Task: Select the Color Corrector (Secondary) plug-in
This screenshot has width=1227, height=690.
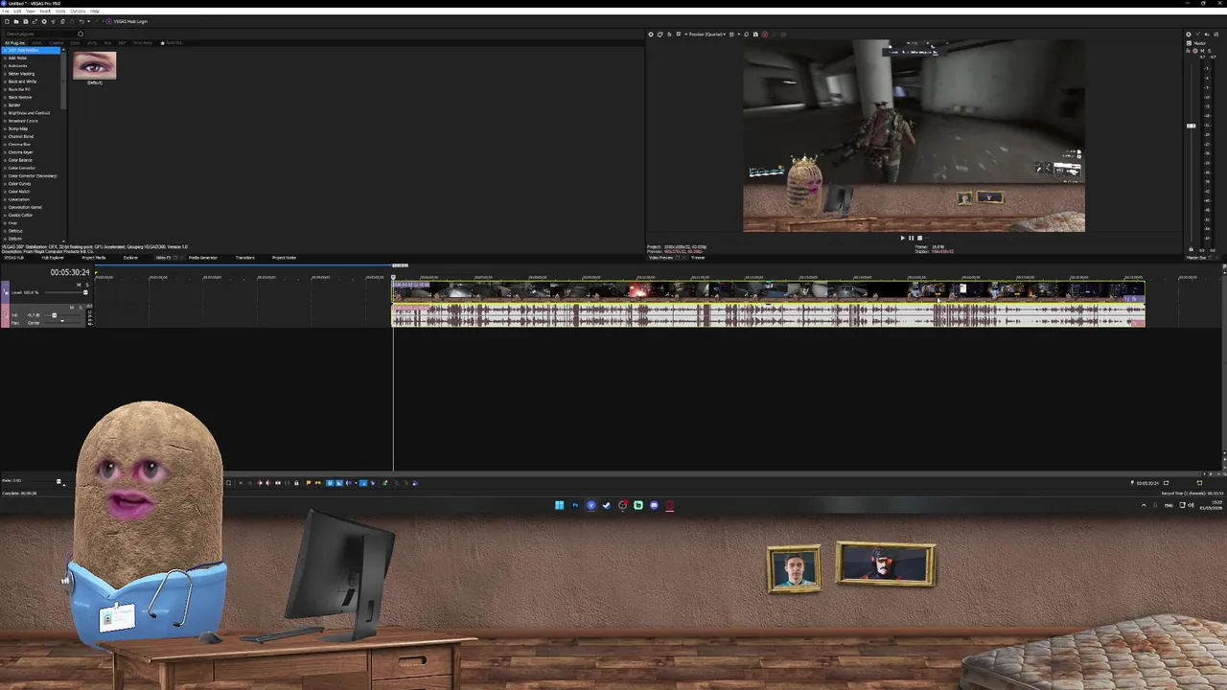Action: 33,175
